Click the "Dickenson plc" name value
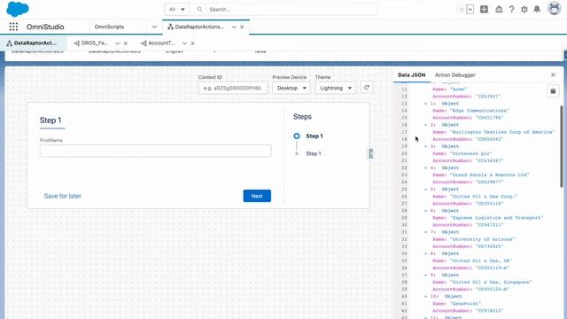 [471, 153]
